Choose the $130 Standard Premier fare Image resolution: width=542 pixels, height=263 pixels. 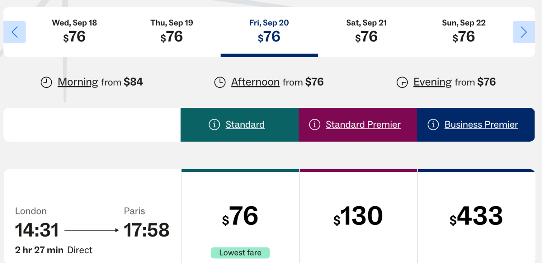click(358, 217)
